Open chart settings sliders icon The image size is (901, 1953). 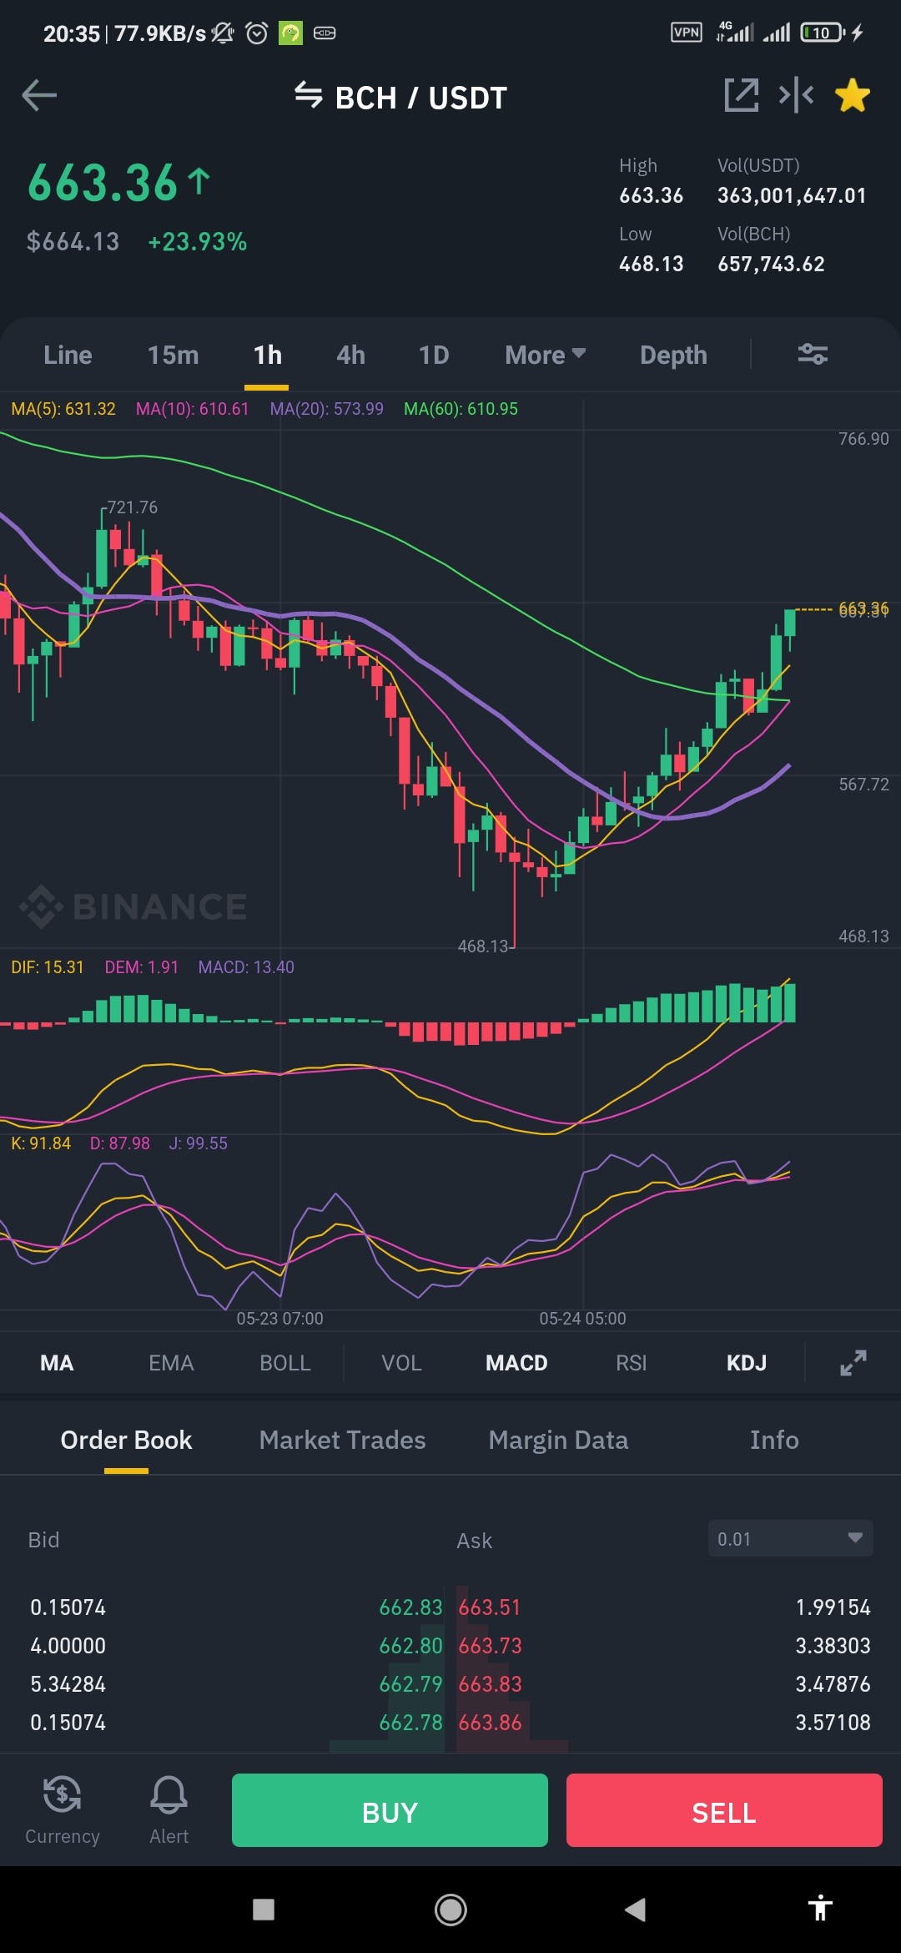coord(813,355)
